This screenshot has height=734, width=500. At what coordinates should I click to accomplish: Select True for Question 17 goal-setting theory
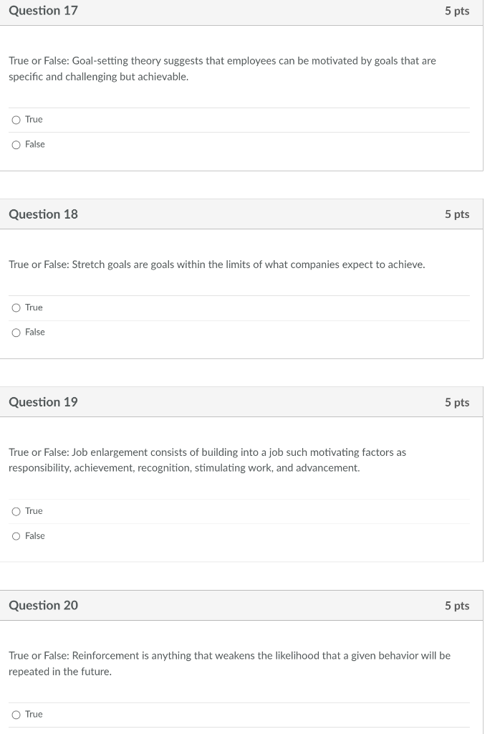pos(16,120)
